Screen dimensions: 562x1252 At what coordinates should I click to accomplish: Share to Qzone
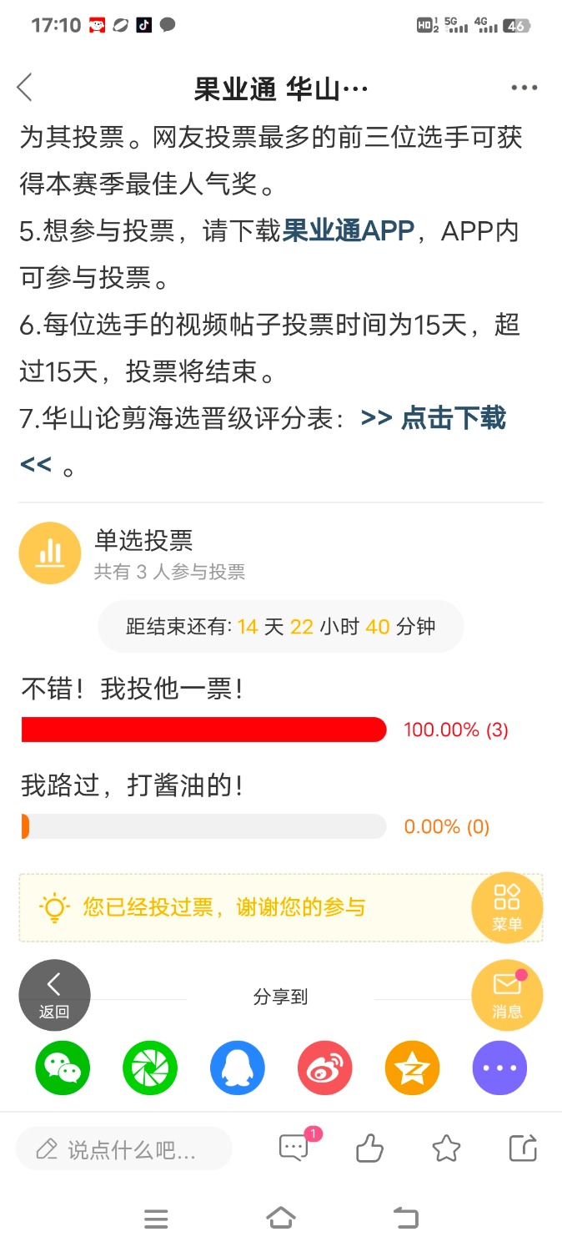click(x=412, y=1068)
